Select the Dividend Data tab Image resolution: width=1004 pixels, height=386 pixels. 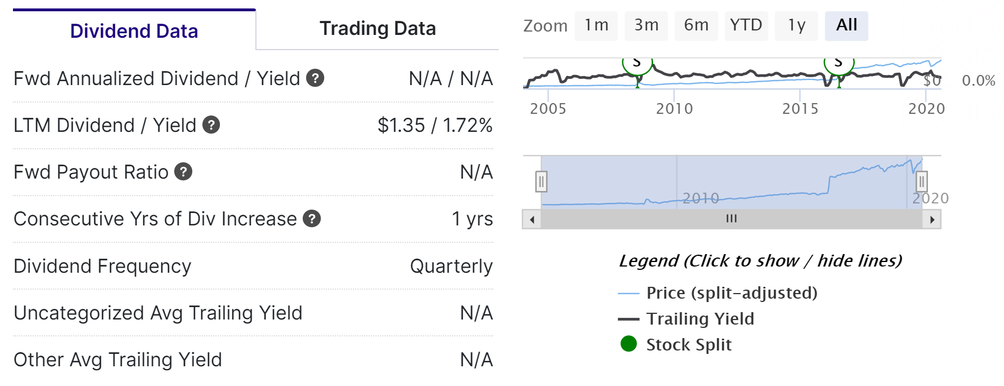click(134, 30)
